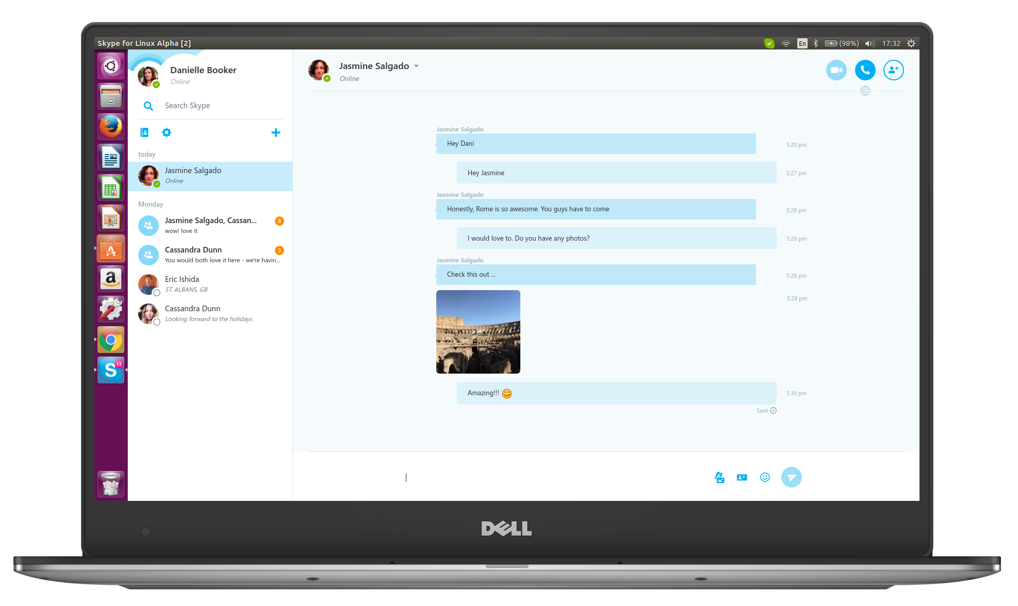The image size is (1018, 606).
Task: Click the send message icon
Action: (792, 476)
